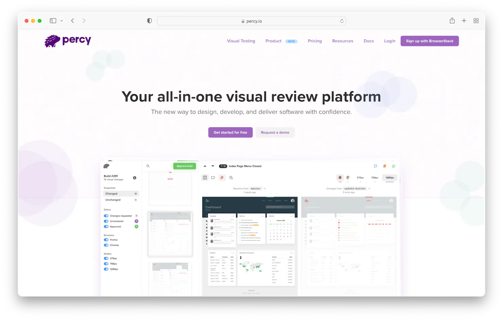
Task: Open the Resources nav menu
Action: (x=343, y=41)
